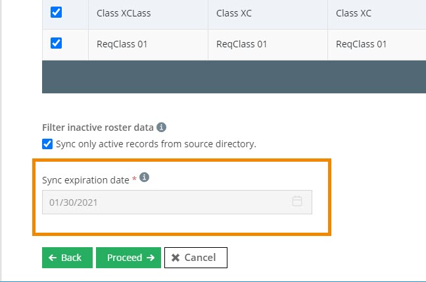The height and width of the screenshot is (282, 426).
Task: Click the rightmost ReqClass 01 cell
Action: pos(361,44)
